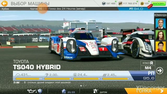This screenshot has width=167, height=94.
Task: Tap the TS040 HYBRID car name
Action: pyautogui.click(x=37, y=67)
